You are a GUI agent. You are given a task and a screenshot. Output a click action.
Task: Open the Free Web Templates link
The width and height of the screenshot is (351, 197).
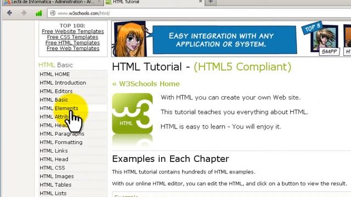(x=73, y=48)
